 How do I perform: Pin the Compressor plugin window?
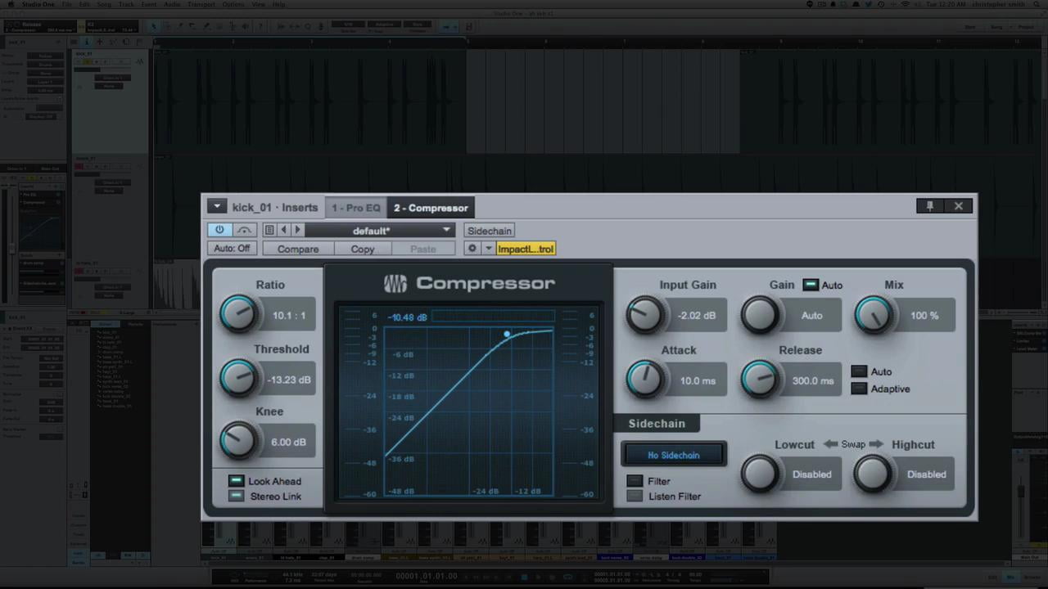tap(930, 205)
